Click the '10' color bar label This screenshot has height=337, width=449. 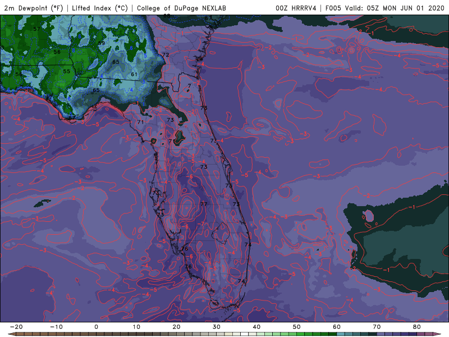tap(136, 327)
